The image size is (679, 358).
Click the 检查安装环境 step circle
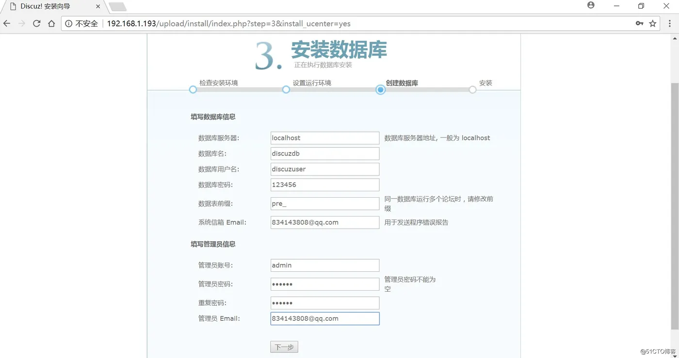(x=193, y=90)
